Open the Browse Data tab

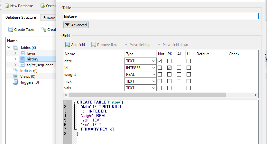[49, 17]
